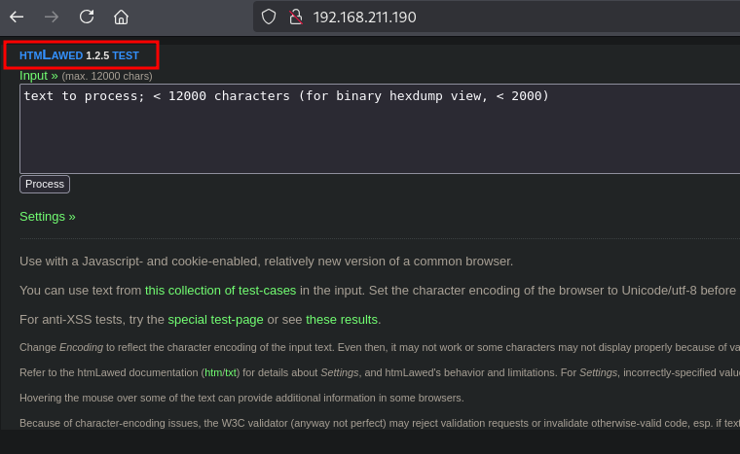
Task: Click the browser forward arrow
Action: point(52,17)
